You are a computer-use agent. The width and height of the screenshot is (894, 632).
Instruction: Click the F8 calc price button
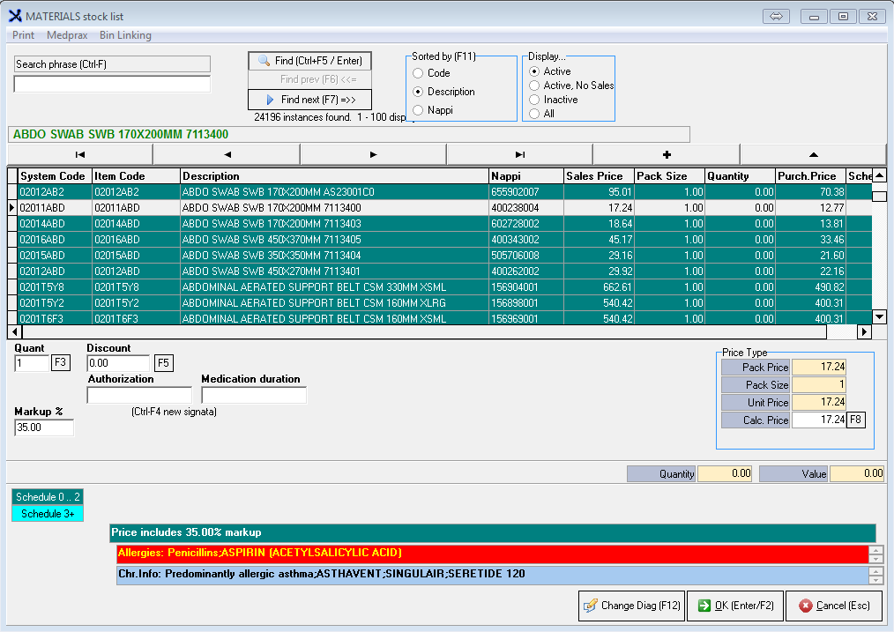(x=855, y=420)
